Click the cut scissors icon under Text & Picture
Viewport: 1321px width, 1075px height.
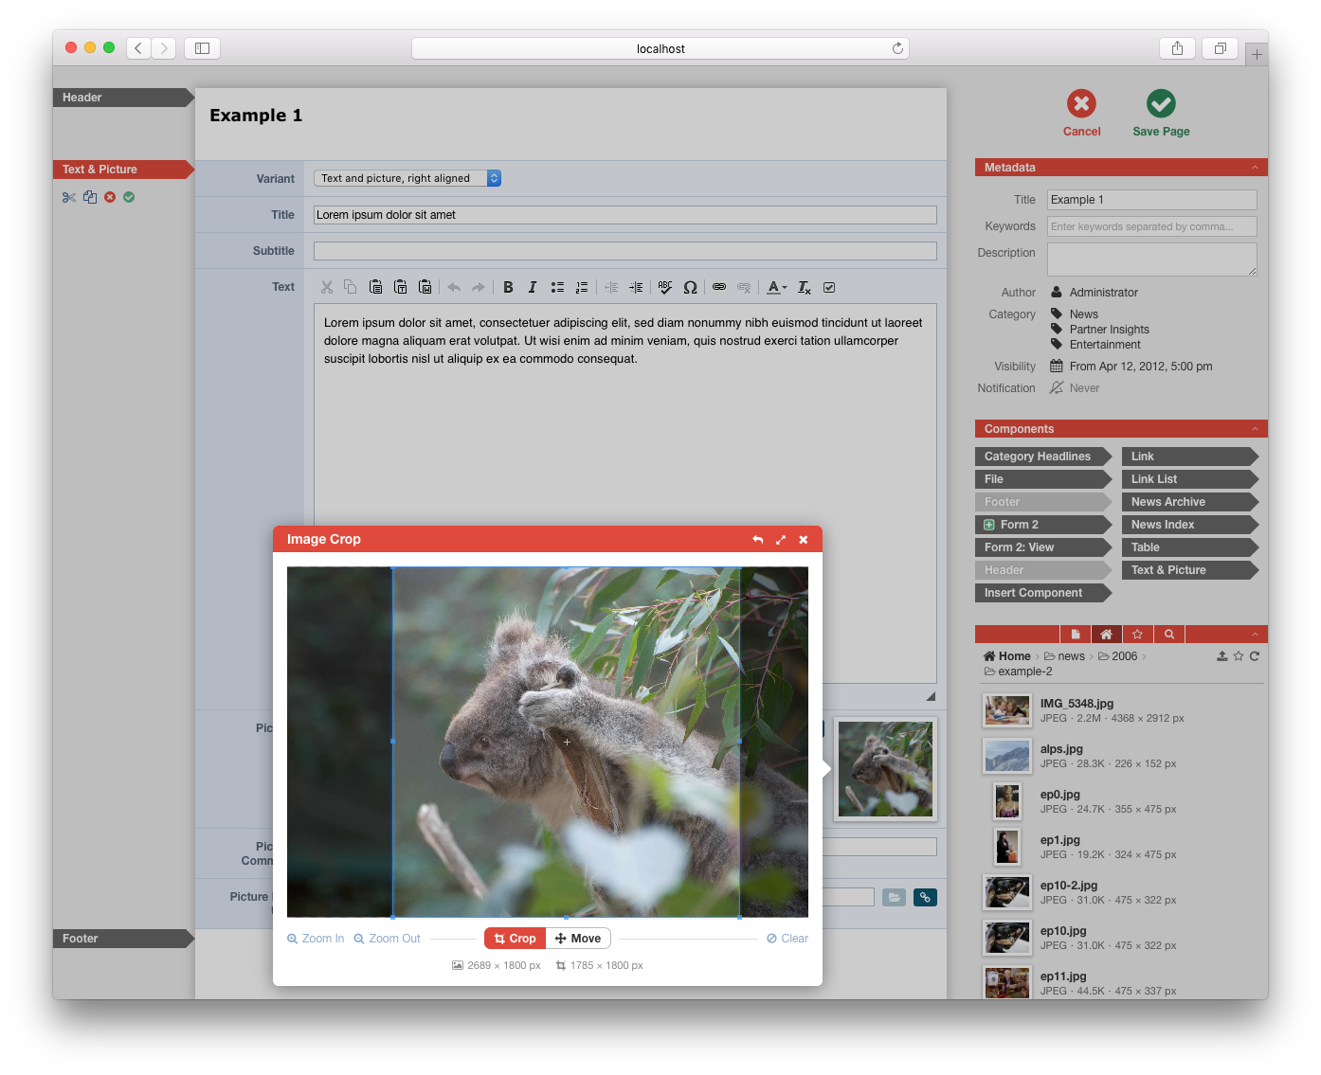tap(69, 197)
